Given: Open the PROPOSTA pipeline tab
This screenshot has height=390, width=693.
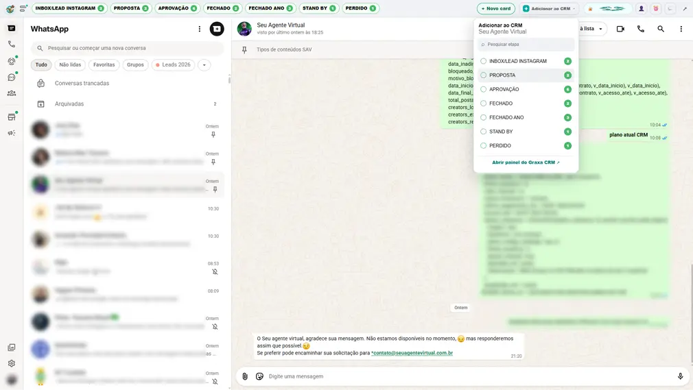Looking at the screenshot, I should coord(130,8).
